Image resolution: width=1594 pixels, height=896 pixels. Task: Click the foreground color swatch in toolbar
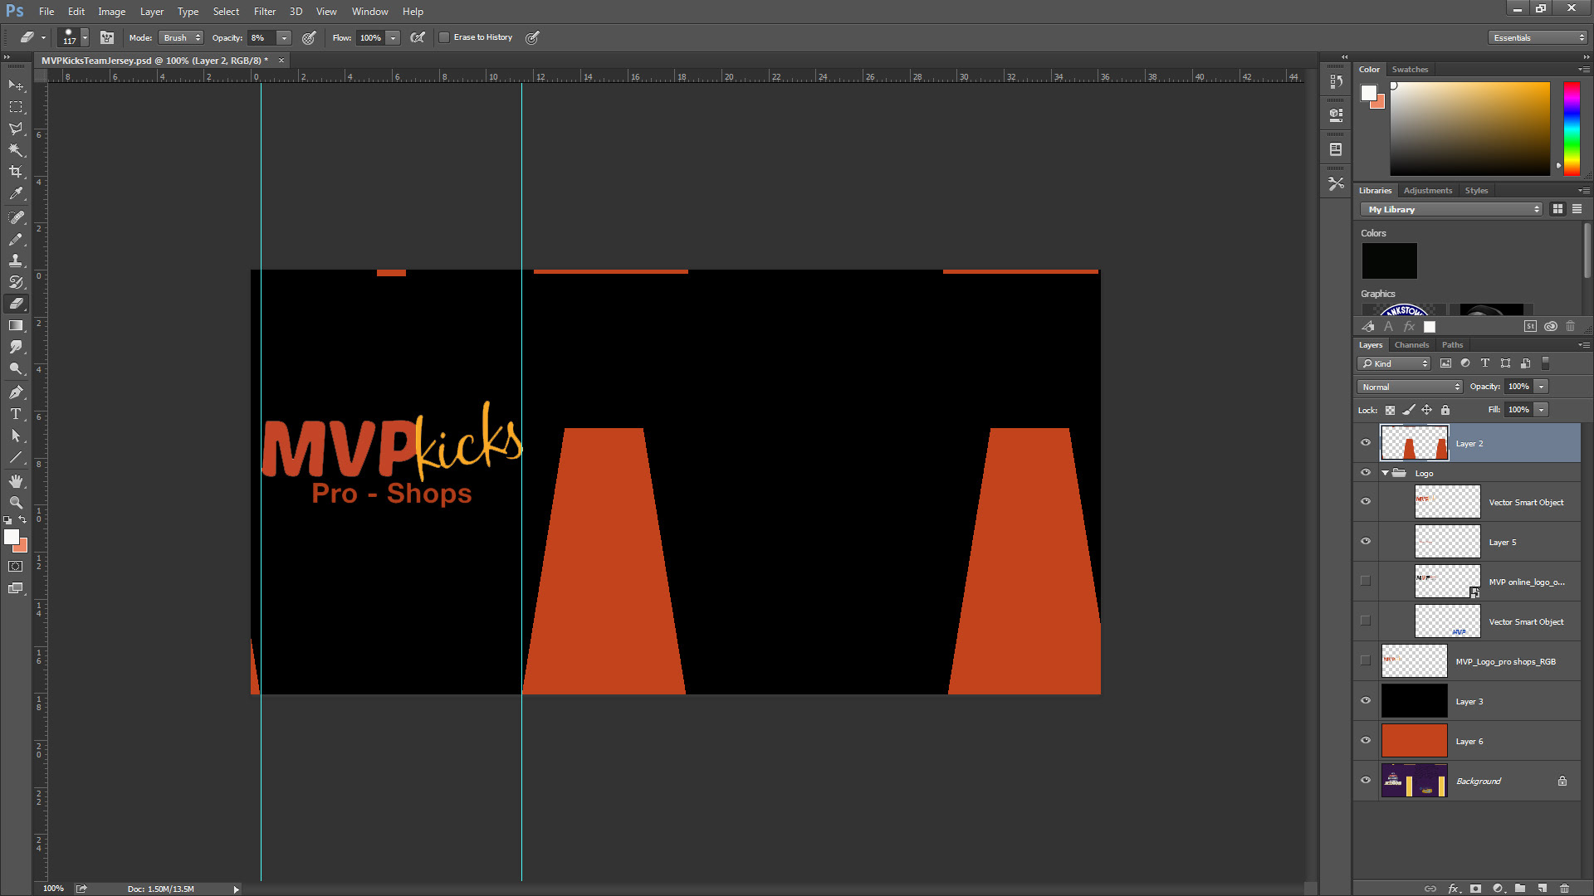click(12, 537)
